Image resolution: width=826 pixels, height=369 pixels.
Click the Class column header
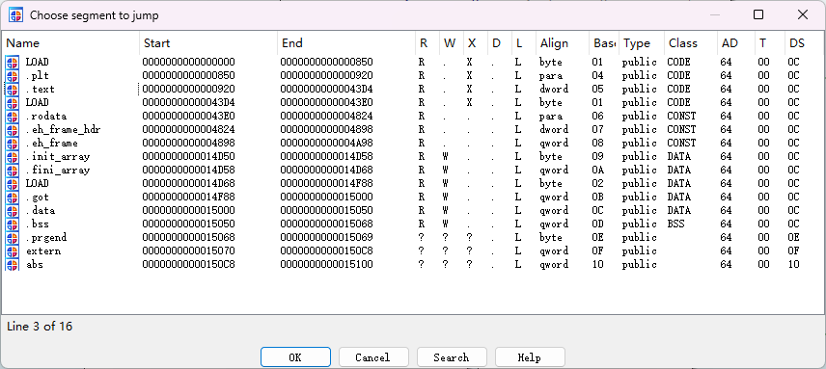(691, 43)
